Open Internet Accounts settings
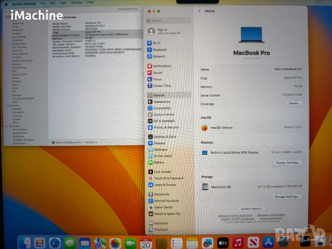The width and height of the screenshot is (332, 249). tap(164, 201)
